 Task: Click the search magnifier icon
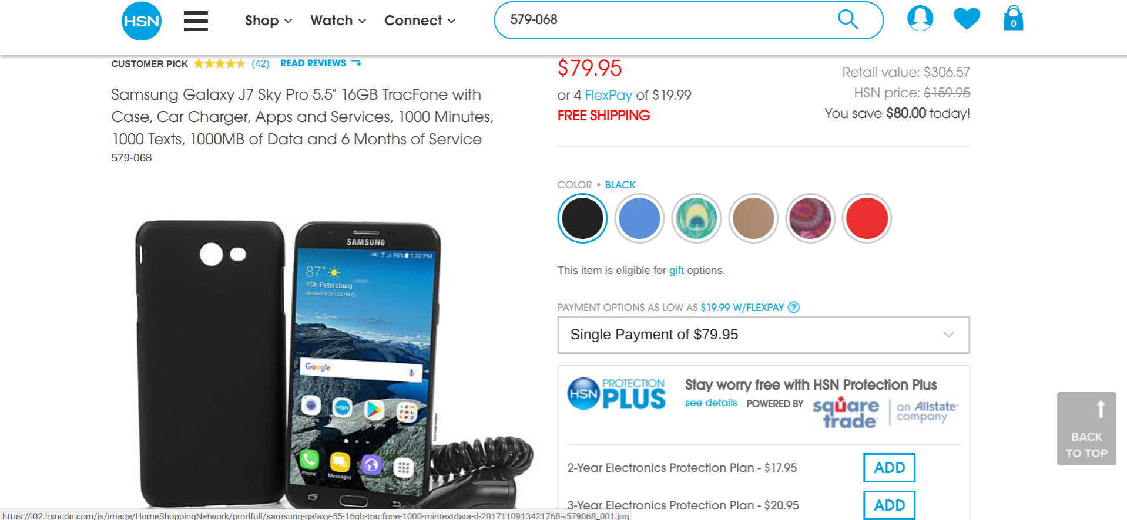847,19
